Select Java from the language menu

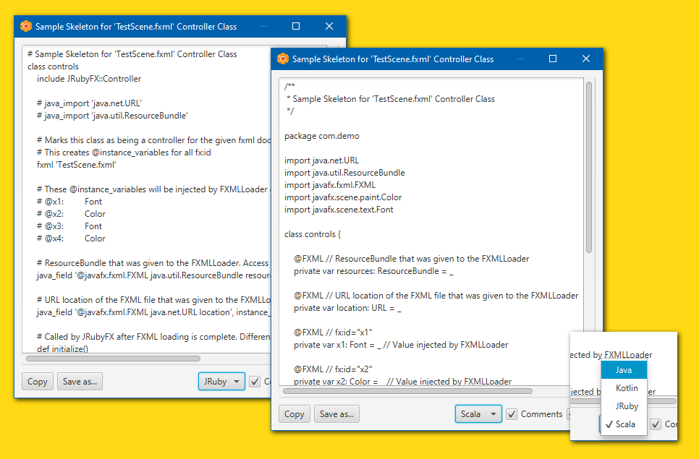624,370
